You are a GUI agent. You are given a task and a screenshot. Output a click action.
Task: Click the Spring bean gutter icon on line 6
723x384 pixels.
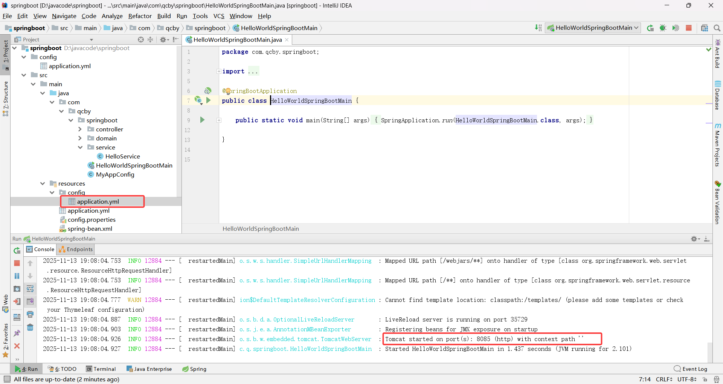[207, 91]
